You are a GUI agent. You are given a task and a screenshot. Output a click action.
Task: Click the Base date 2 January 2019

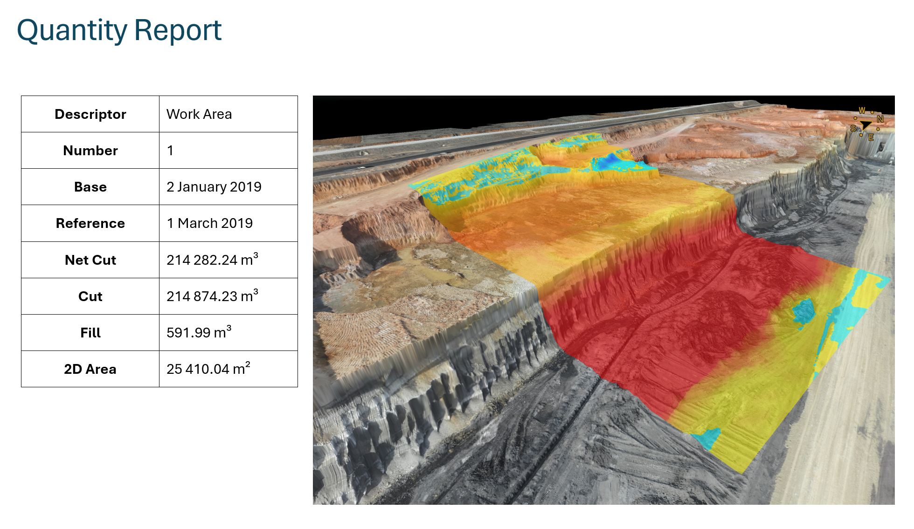(x=214, y=187)
